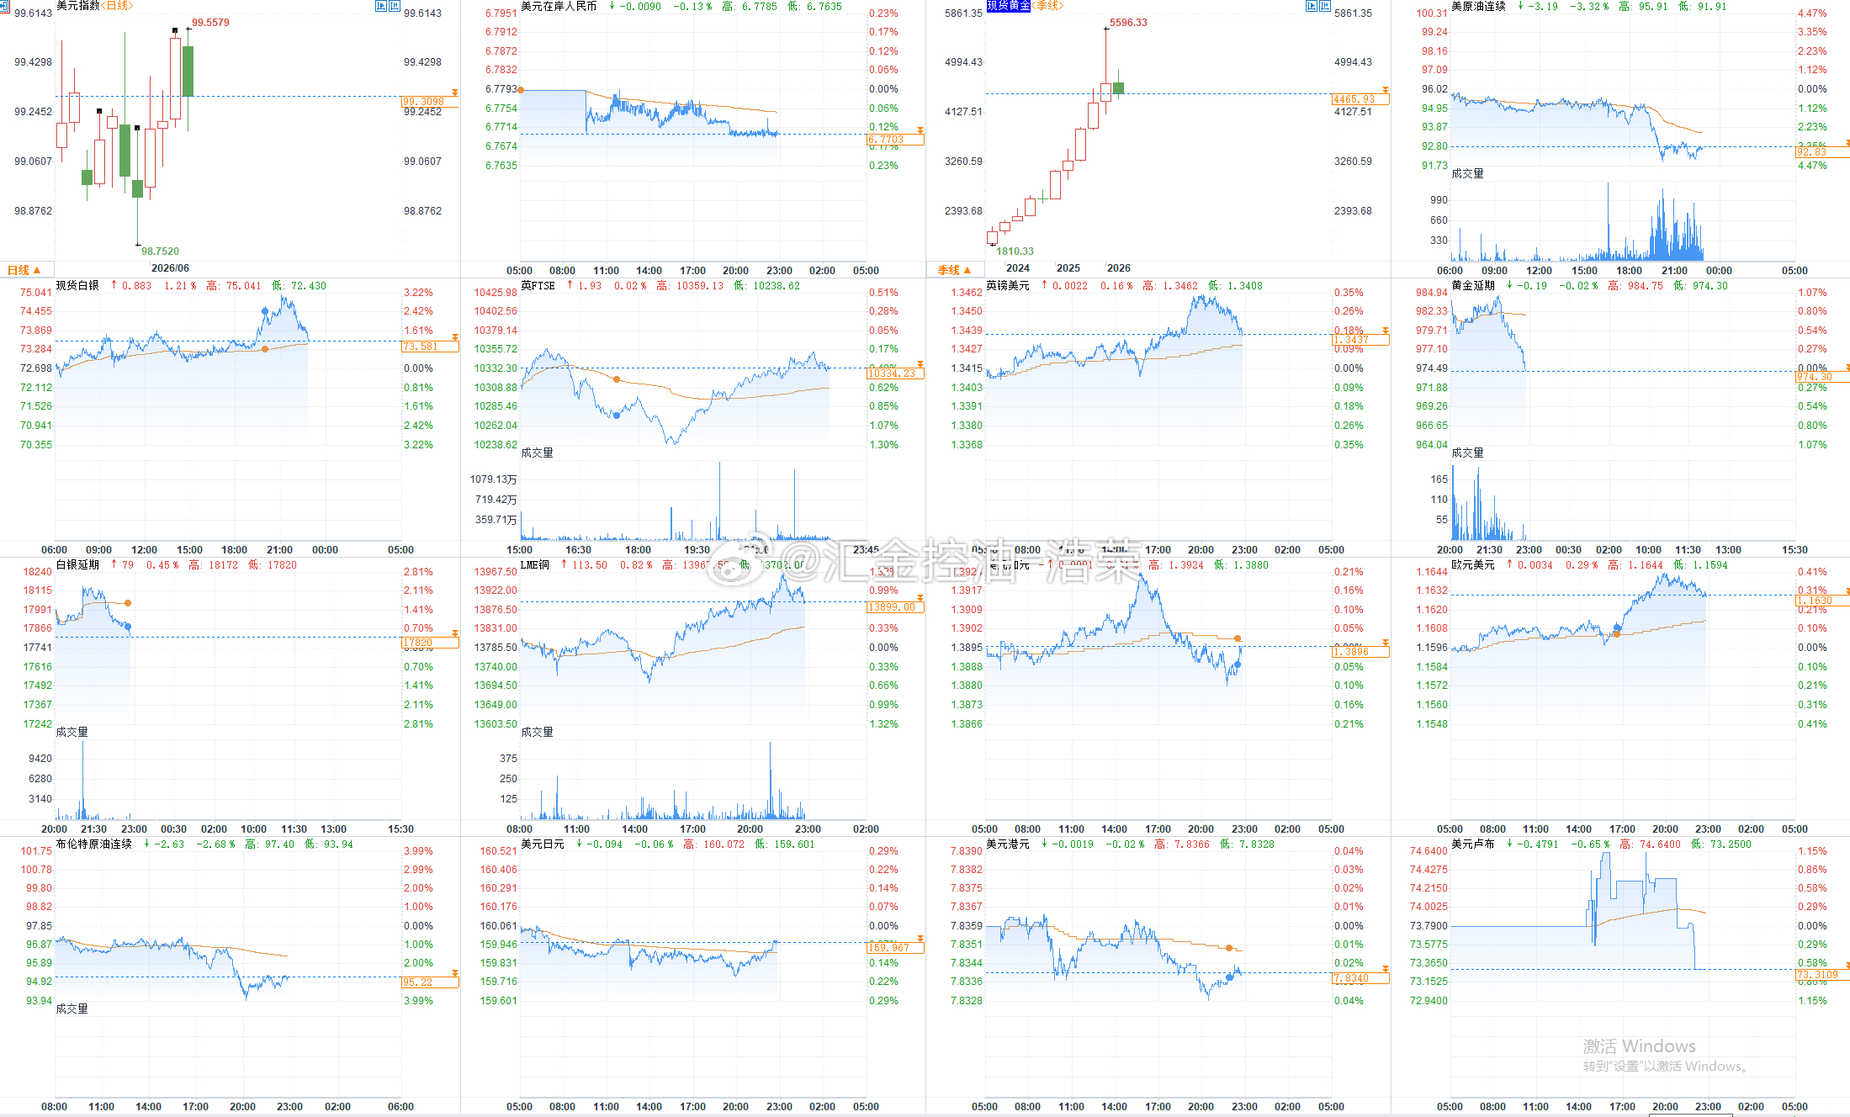The height and width of the screenshot is (1117, 1850).
Task: Click the 成交量 label in 英FTSE chart
Action: tap(537, 453)
